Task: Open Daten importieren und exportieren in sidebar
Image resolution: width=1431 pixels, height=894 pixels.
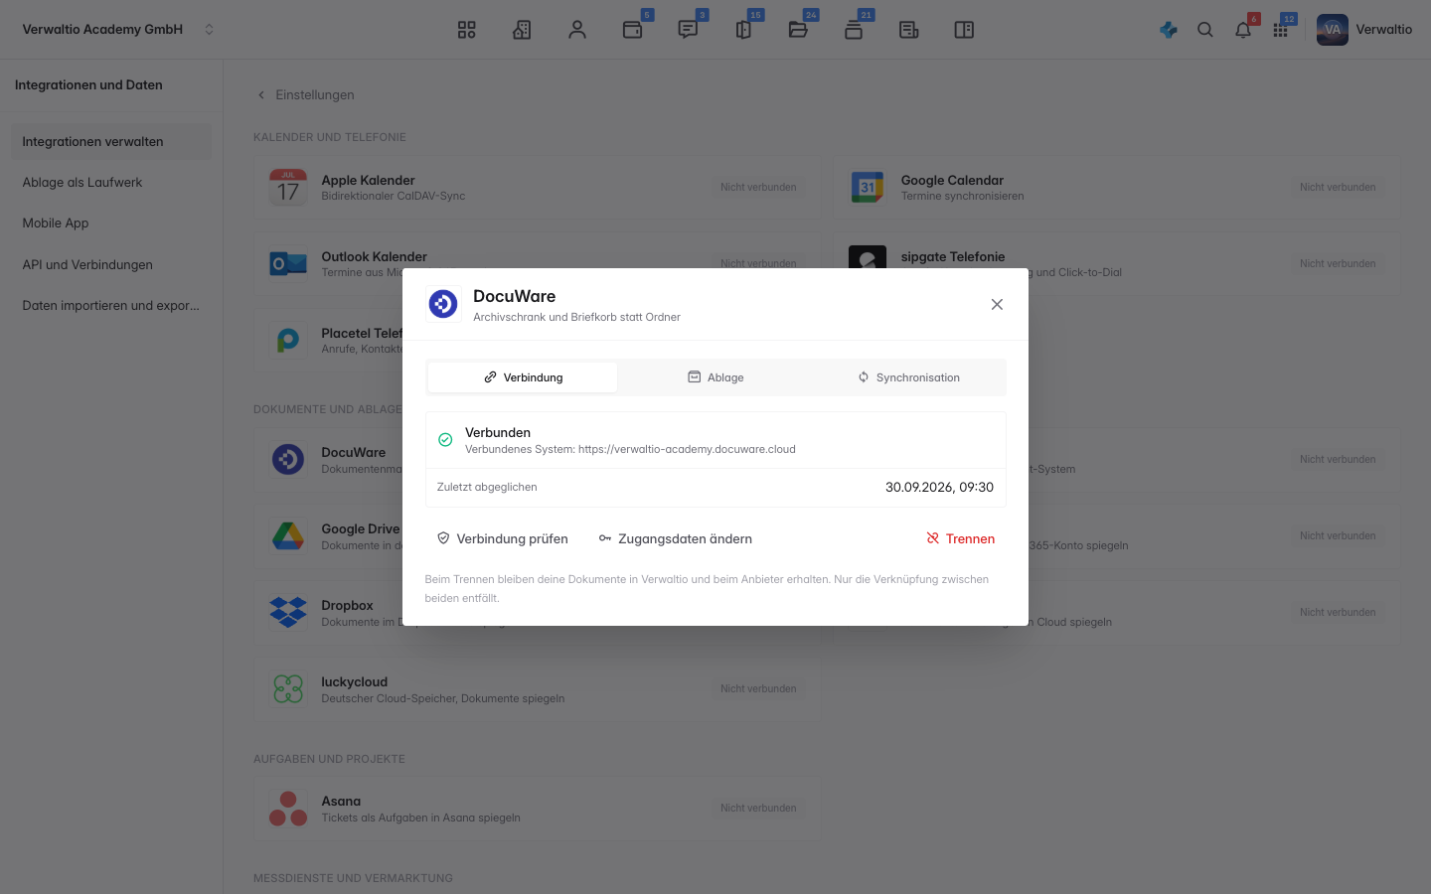Action: (x=111, y=306)
